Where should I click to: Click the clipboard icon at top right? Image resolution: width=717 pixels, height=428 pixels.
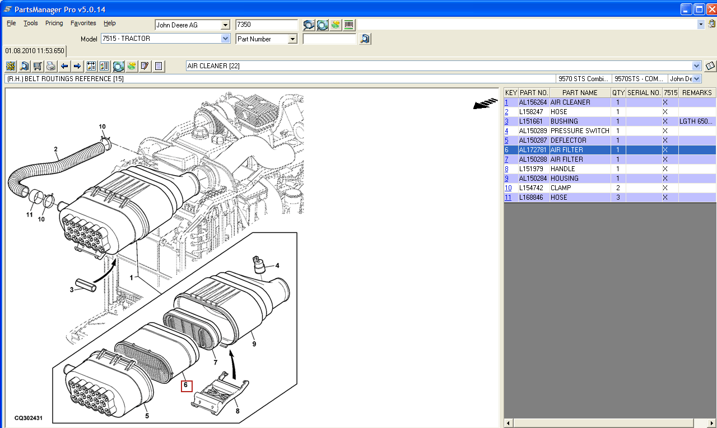tap(711, 25)
